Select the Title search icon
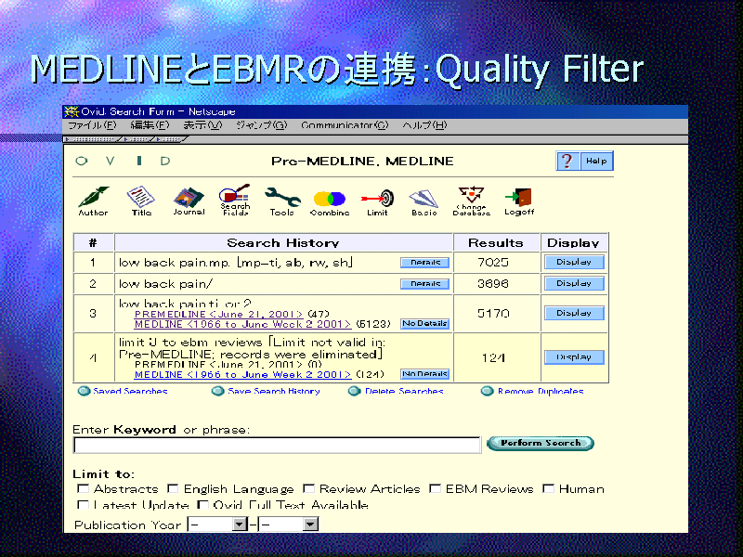743x557 pixels. tap(140, 199)
